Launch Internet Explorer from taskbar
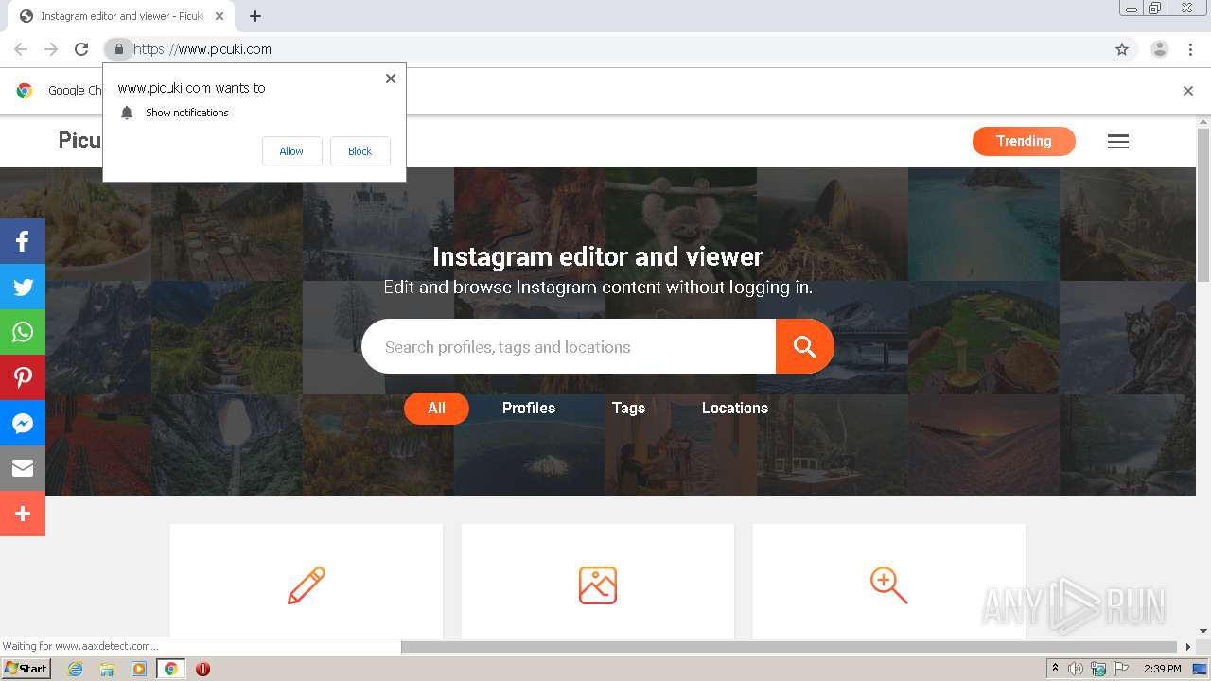1211x681 pixels. (x=76, y=669)
